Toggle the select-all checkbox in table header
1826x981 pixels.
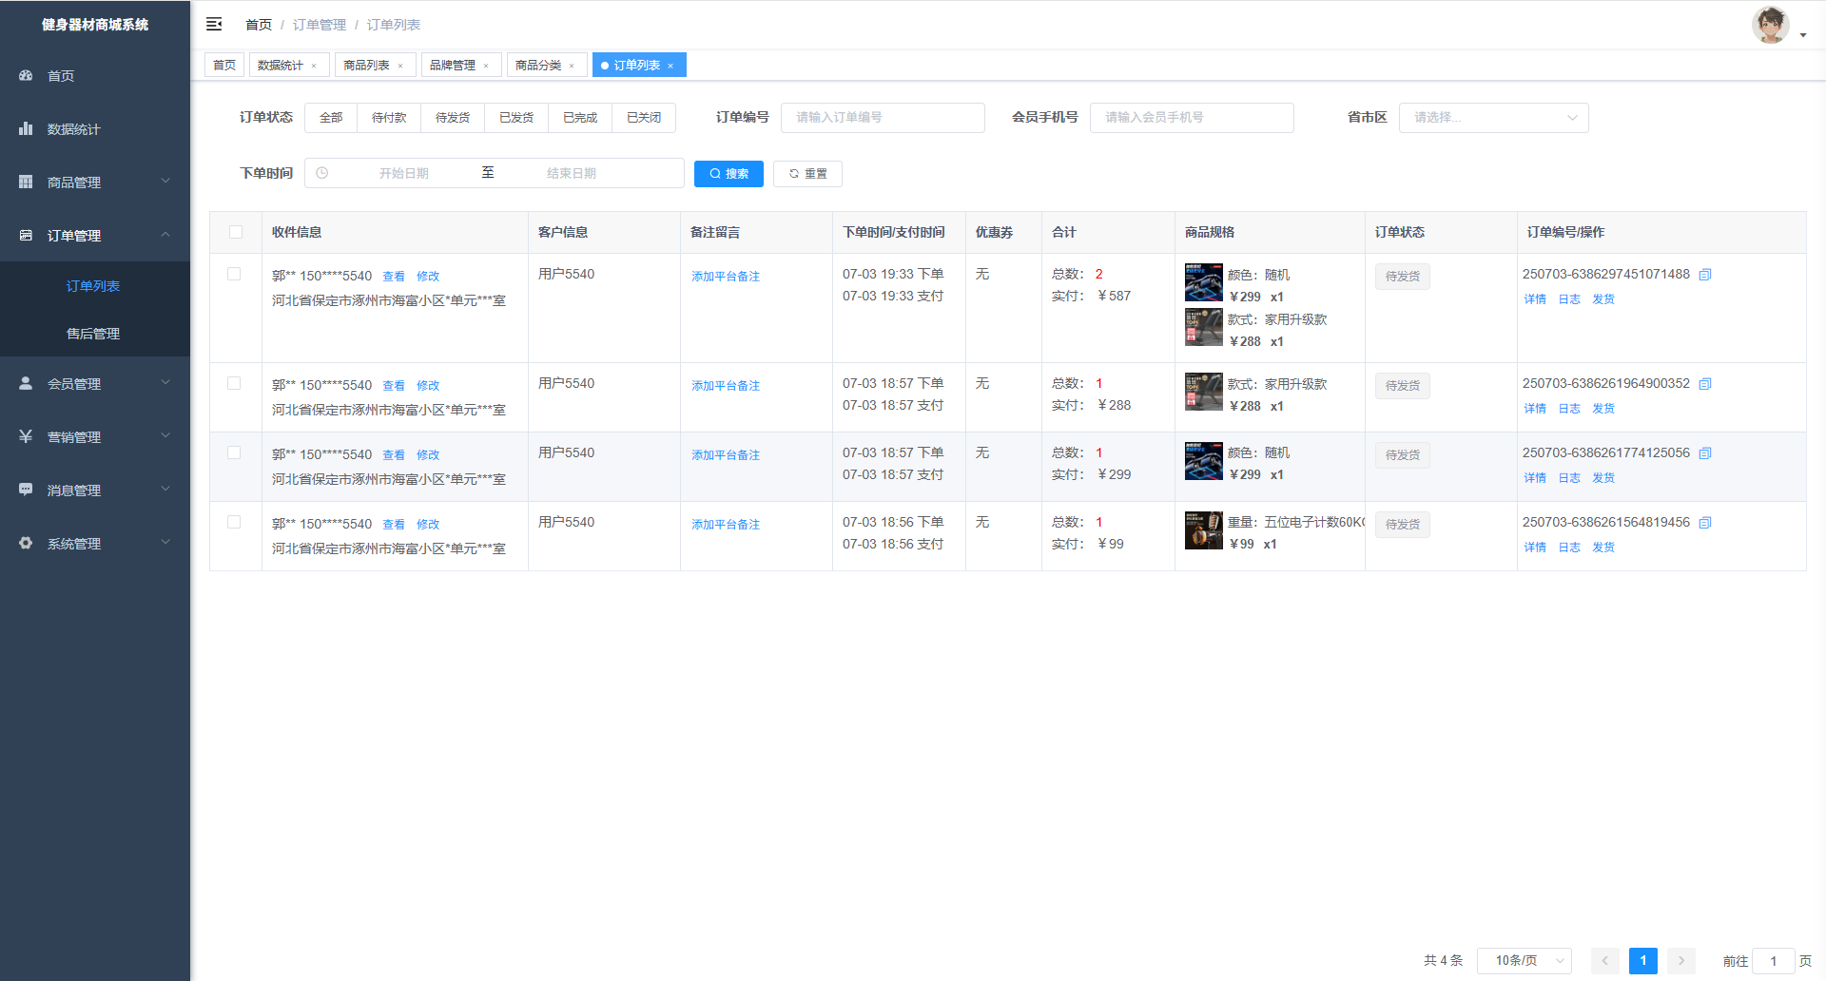click(x=236, y=232)
